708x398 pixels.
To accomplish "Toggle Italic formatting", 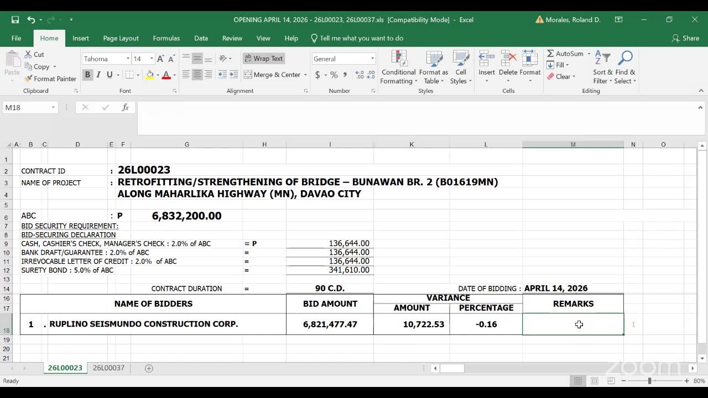I will [98, 75].
